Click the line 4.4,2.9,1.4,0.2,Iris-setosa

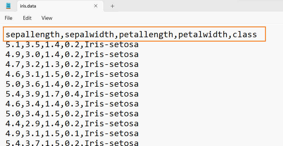pyautogui.click(x=72, y=123)
